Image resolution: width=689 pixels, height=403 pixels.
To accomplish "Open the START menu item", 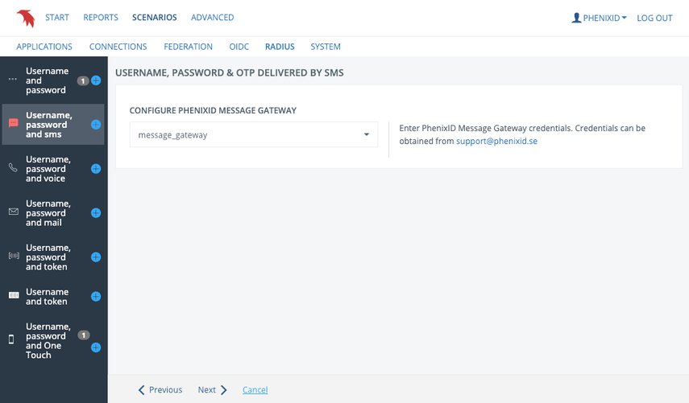I will coord(57,18).
